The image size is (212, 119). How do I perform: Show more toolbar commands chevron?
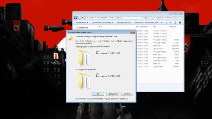162,22
